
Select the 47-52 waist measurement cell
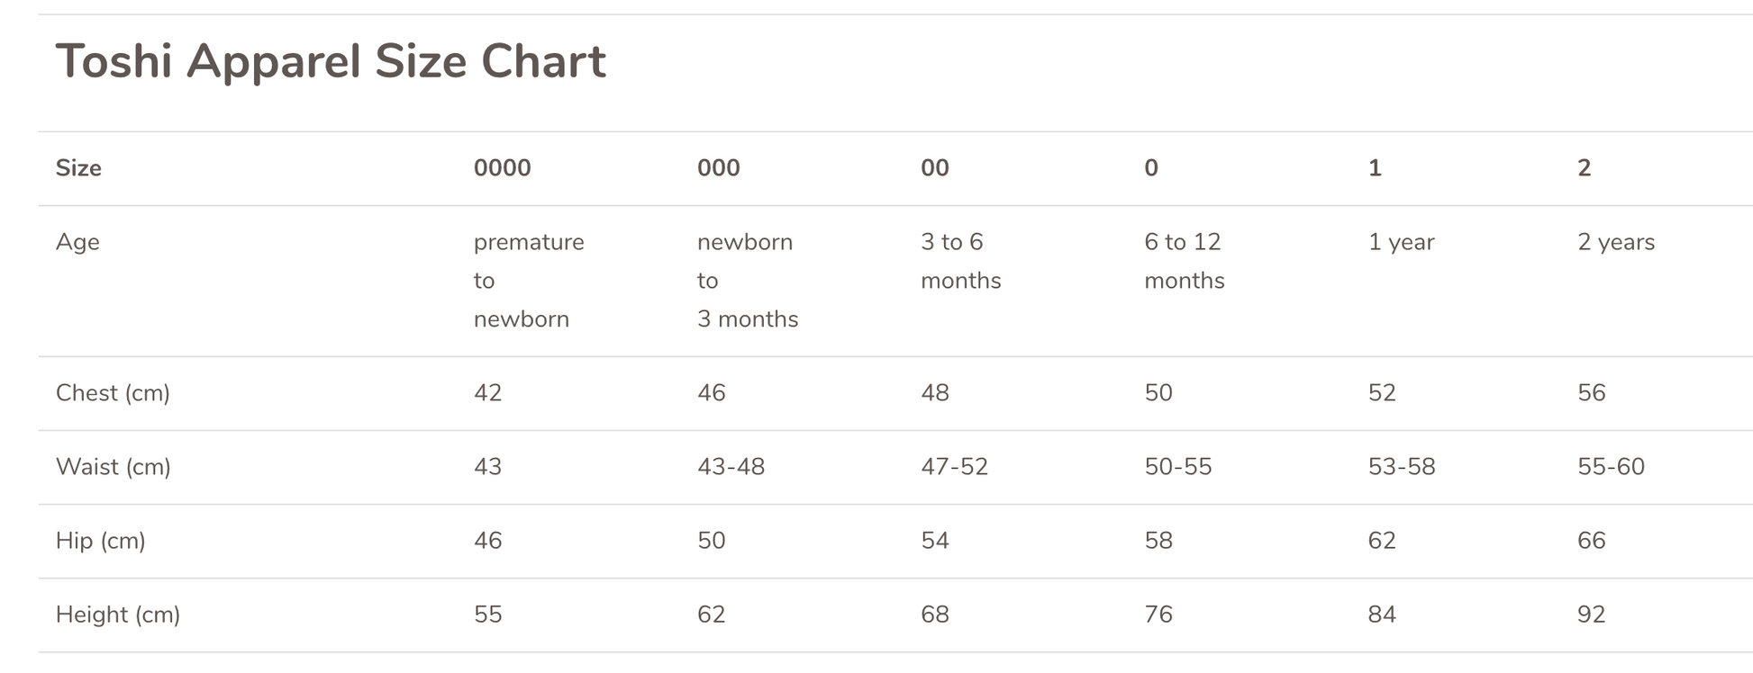click(x=954, y=467)
